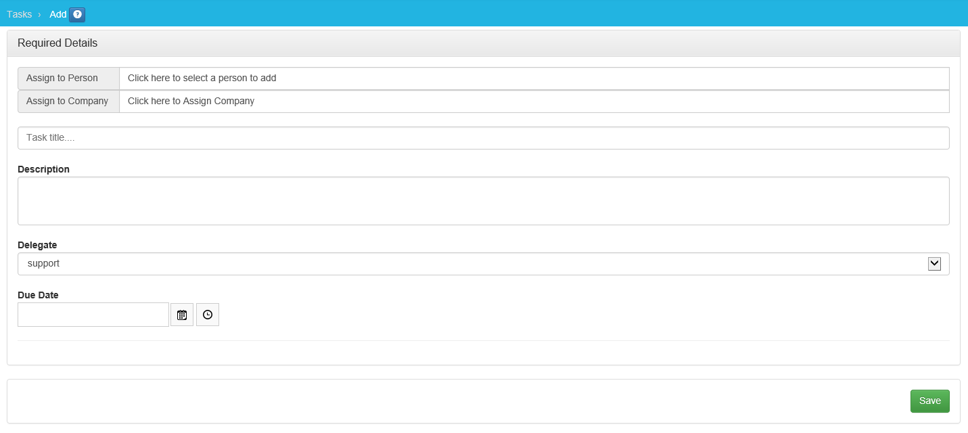Open the Due Date calendar picker
Viewport: 968px width, 433px height.
(x=182, y=315)
